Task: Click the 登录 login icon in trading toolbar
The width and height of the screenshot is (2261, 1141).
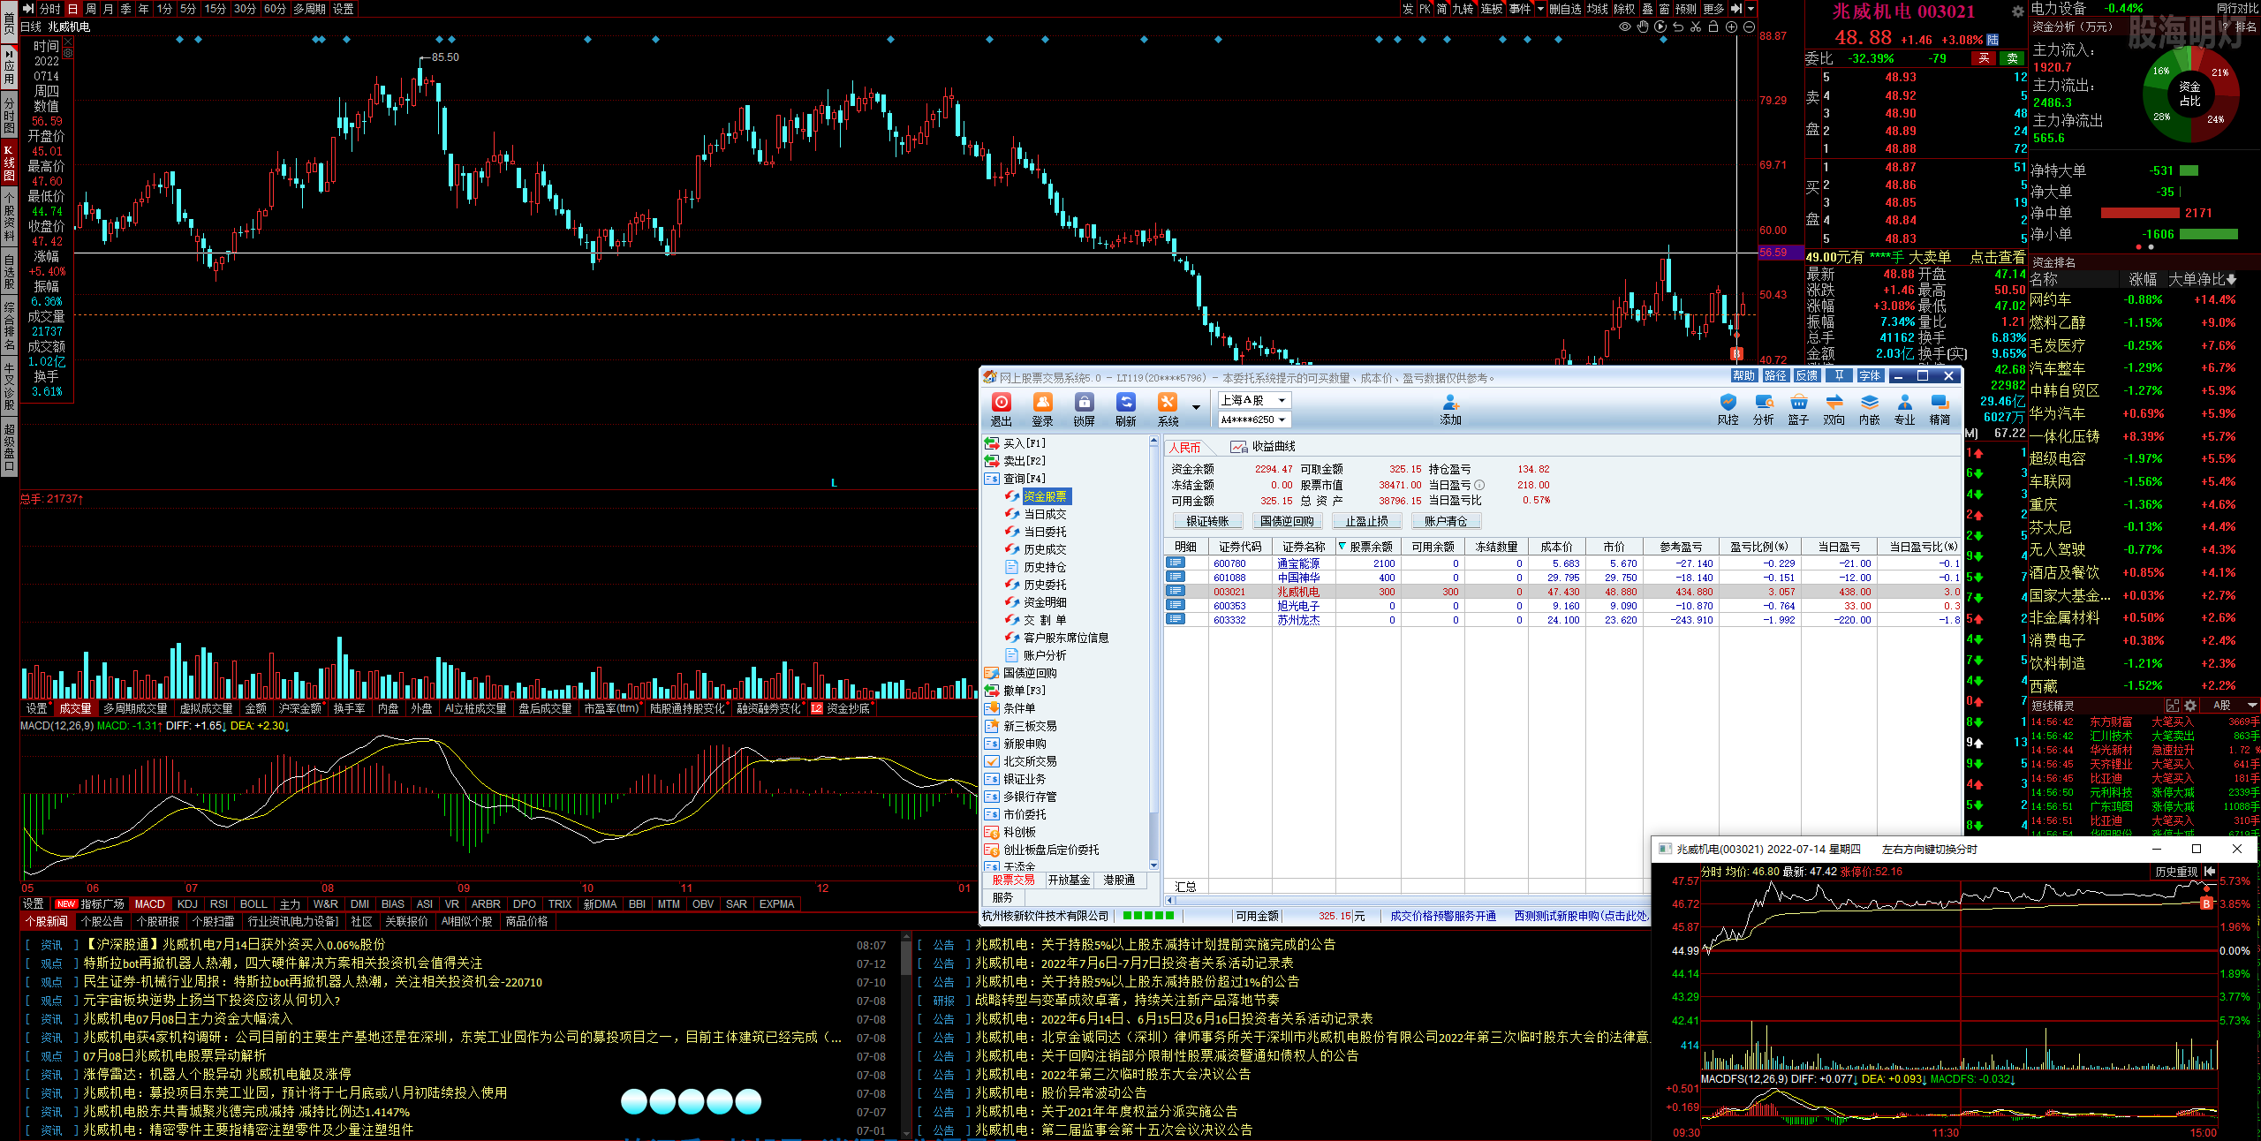Action: click(x=1042, y=410)
